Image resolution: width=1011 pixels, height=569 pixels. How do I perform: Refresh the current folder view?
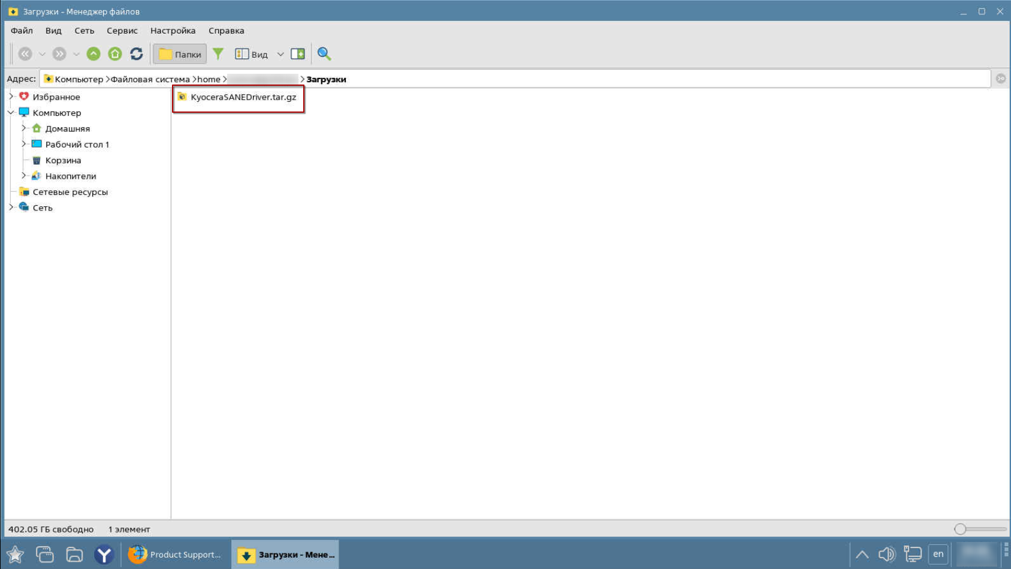(x=137, y=54)
